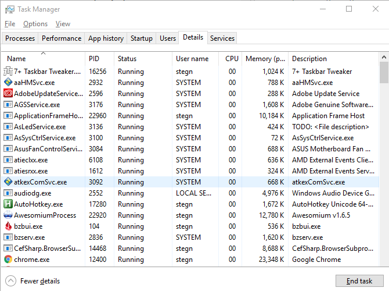Screen dimensions: 389x291
Task: Sort list by Memory column header
Action: (265, 59)
